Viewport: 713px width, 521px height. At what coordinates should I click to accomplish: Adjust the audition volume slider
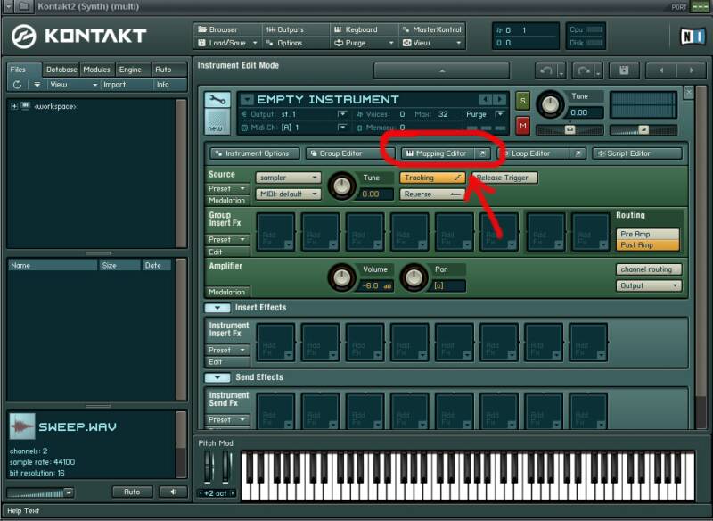point(40,492)
